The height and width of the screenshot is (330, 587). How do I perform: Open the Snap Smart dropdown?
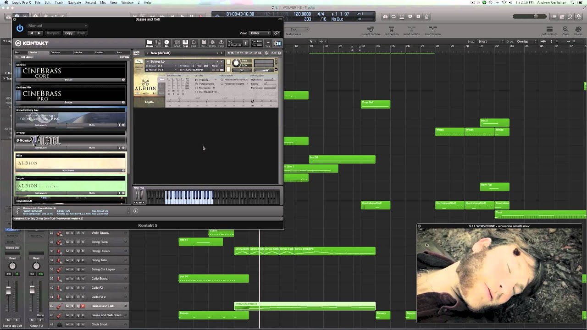491,41
